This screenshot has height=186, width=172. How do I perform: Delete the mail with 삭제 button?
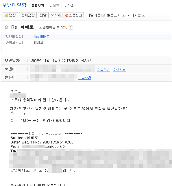(56, 15)
